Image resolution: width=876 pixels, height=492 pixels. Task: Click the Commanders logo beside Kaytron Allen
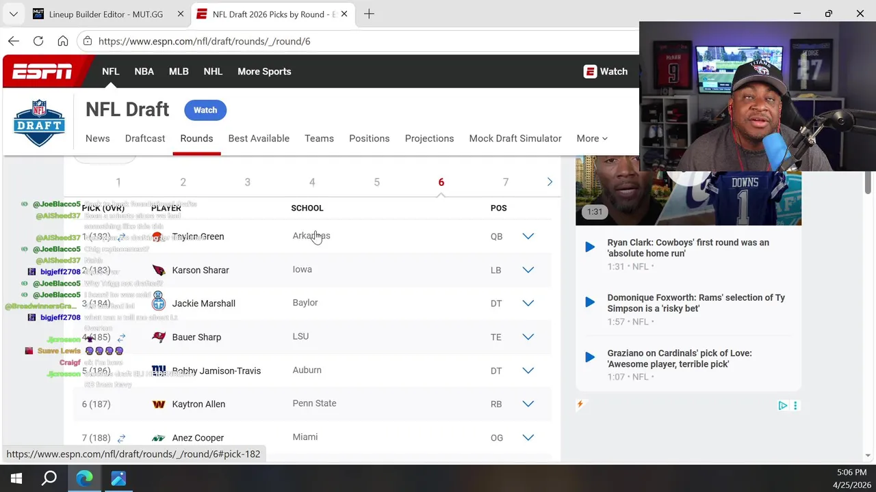tap(159, 404)
